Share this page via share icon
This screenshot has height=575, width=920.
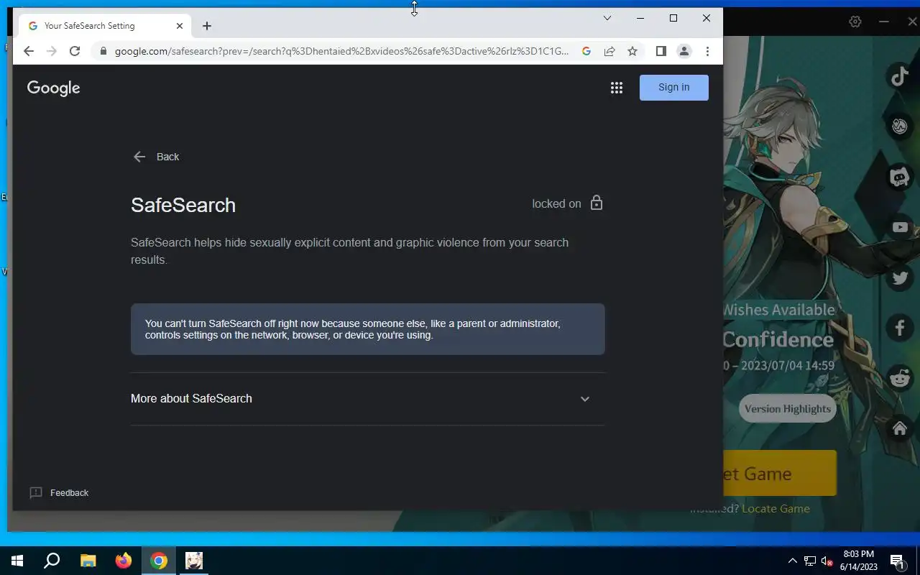[609, 51]
